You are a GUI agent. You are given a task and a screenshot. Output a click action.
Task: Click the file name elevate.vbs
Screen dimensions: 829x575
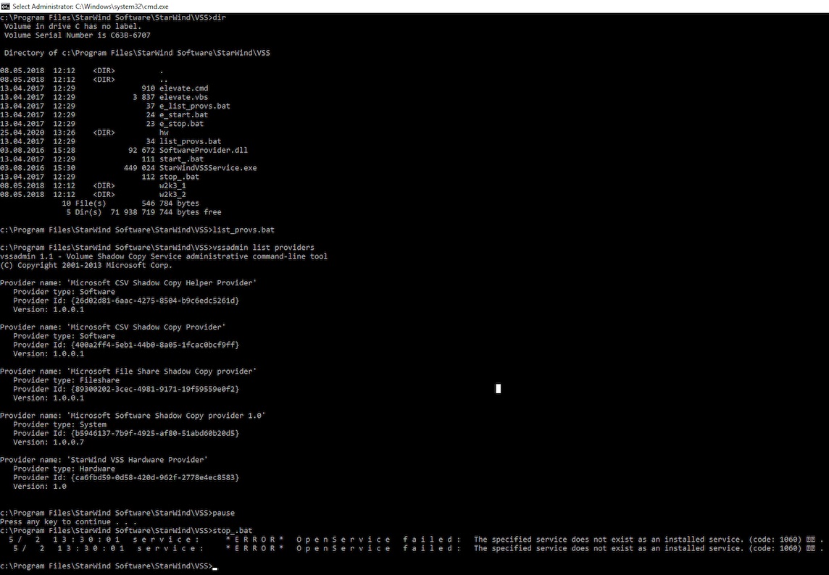pos(183,97)
